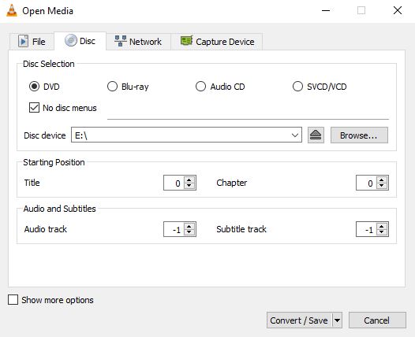Enable Show more options checkbox
This screenshot has height=337, width=415.
13,300
